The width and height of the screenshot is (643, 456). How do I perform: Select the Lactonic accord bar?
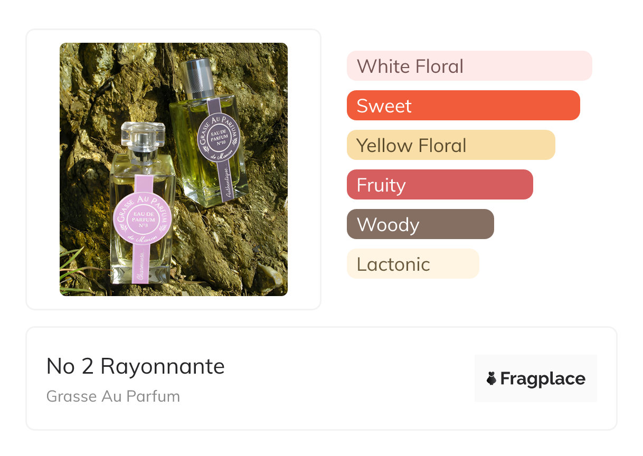[412, 264]
